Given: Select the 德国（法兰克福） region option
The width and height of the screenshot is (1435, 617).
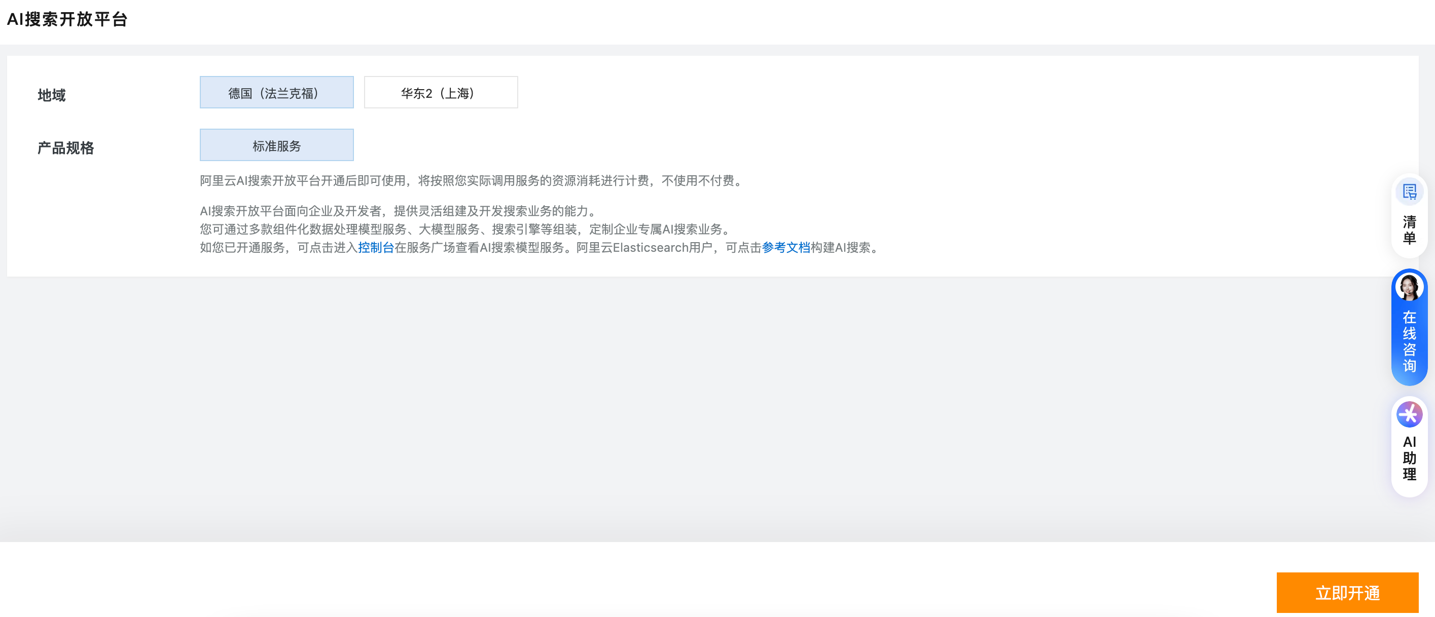Looking at the screenshot, I should (276, 92).
